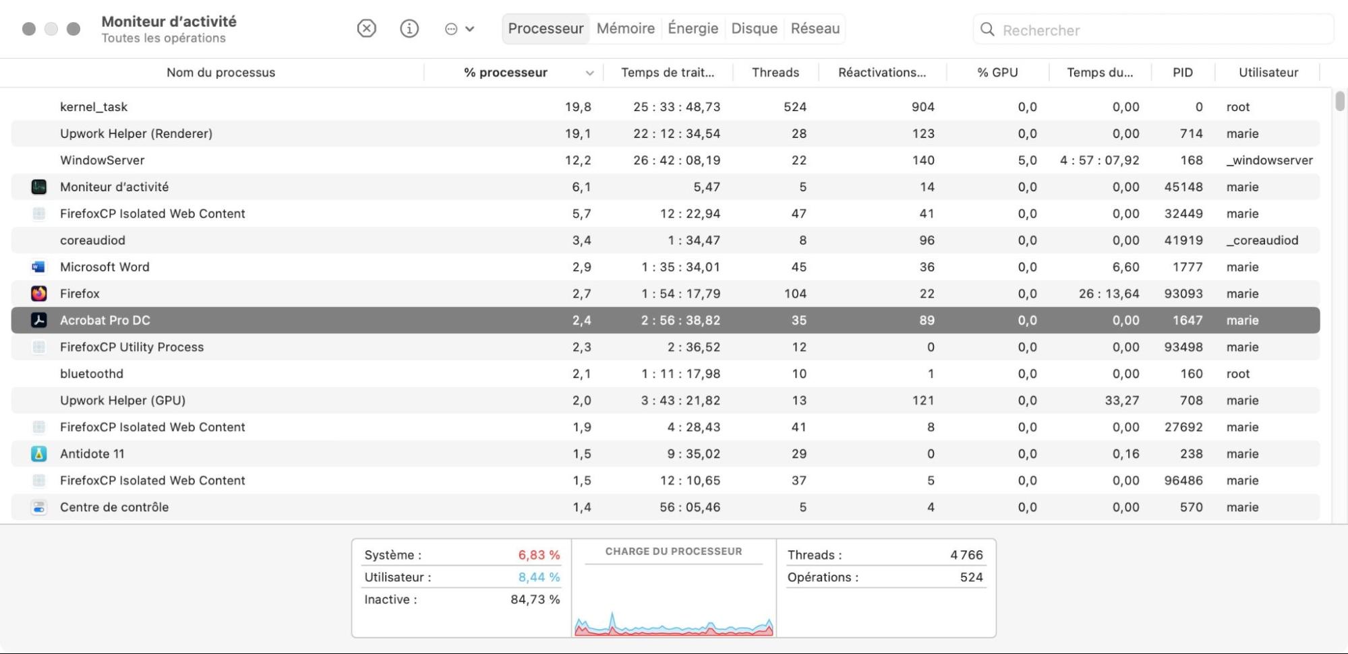
Task: Click the Inactive 84,73 % value
Action: coord(535,599)
